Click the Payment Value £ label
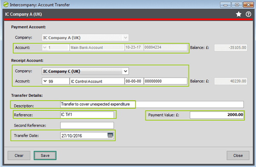Viewport: 256px width, 167px height. click(164, 115)
